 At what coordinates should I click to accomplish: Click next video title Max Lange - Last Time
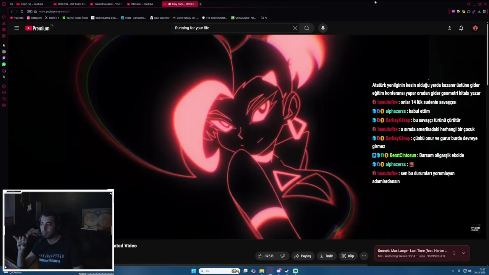(412, 251)
